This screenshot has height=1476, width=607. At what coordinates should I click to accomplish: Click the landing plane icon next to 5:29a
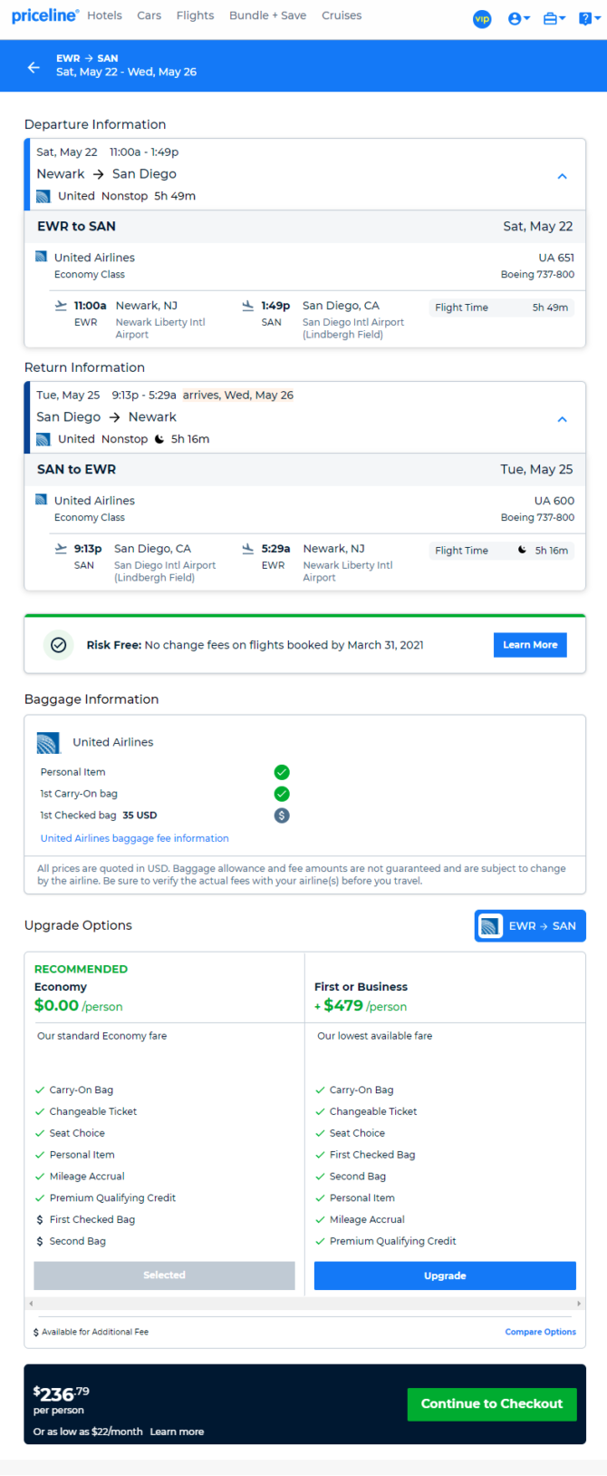(x=248, y=549)
